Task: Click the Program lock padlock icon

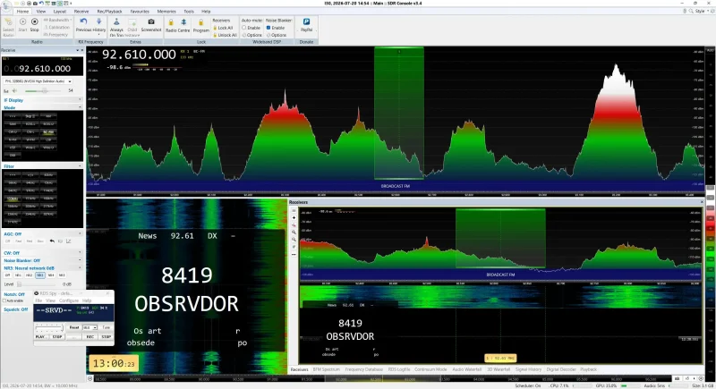Action: (x=200, y=21)
